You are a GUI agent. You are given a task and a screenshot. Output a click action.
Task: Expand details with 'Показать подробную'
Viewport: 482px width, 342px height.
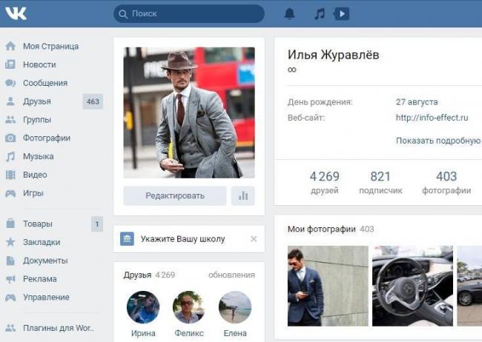438,141
